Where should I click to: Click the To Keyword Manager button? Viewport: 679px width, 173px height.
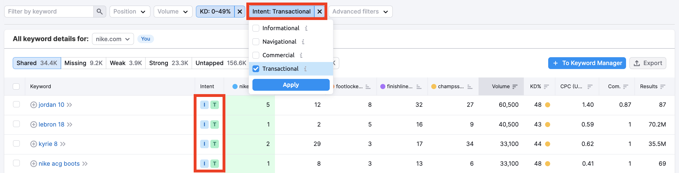[587, 63]
